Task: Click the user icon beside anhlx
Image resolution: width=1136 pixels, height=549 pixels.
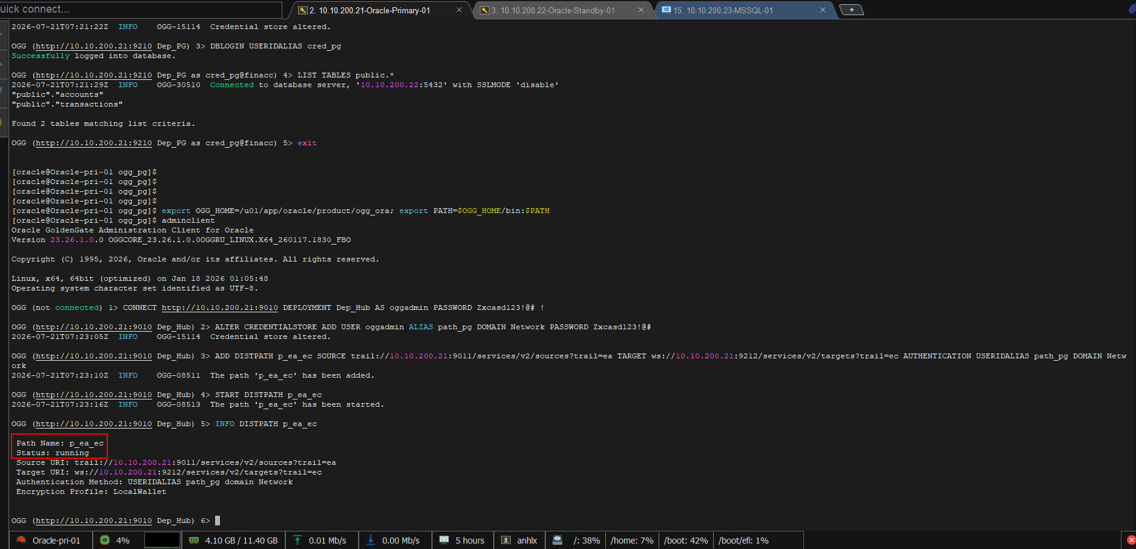Action: coord(506,540)
